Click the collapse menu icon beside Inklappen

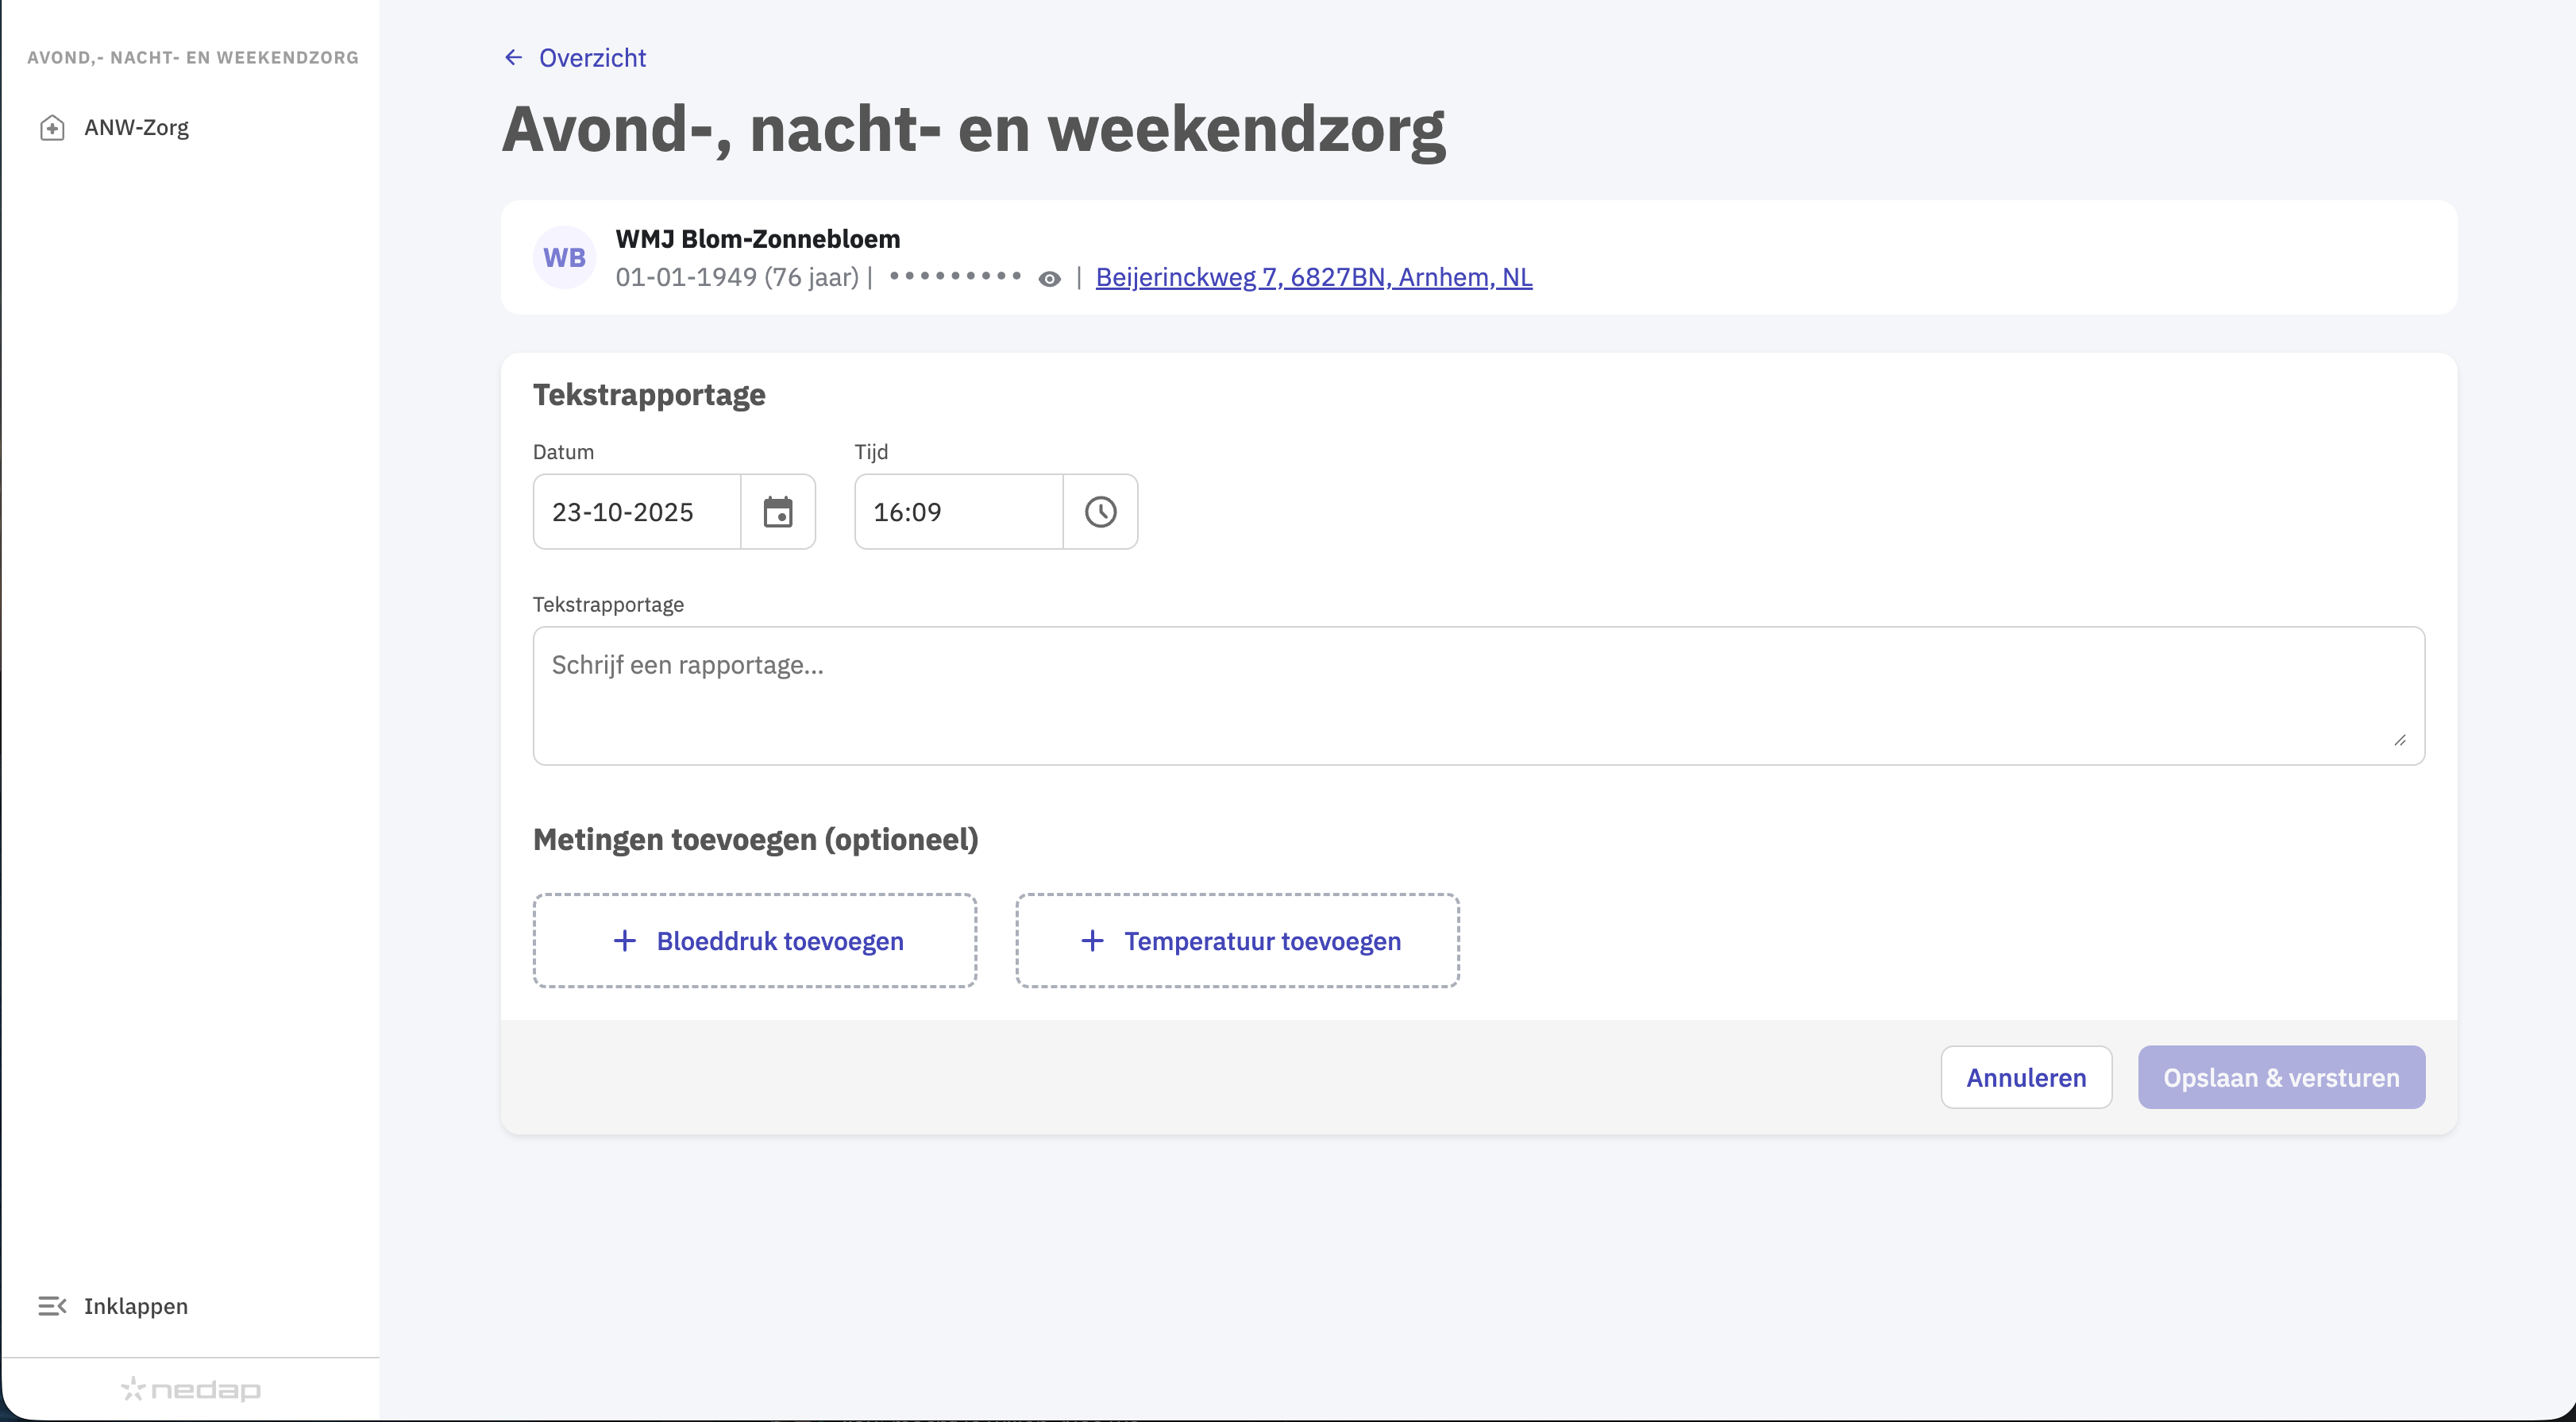(x=52, y=1306)
